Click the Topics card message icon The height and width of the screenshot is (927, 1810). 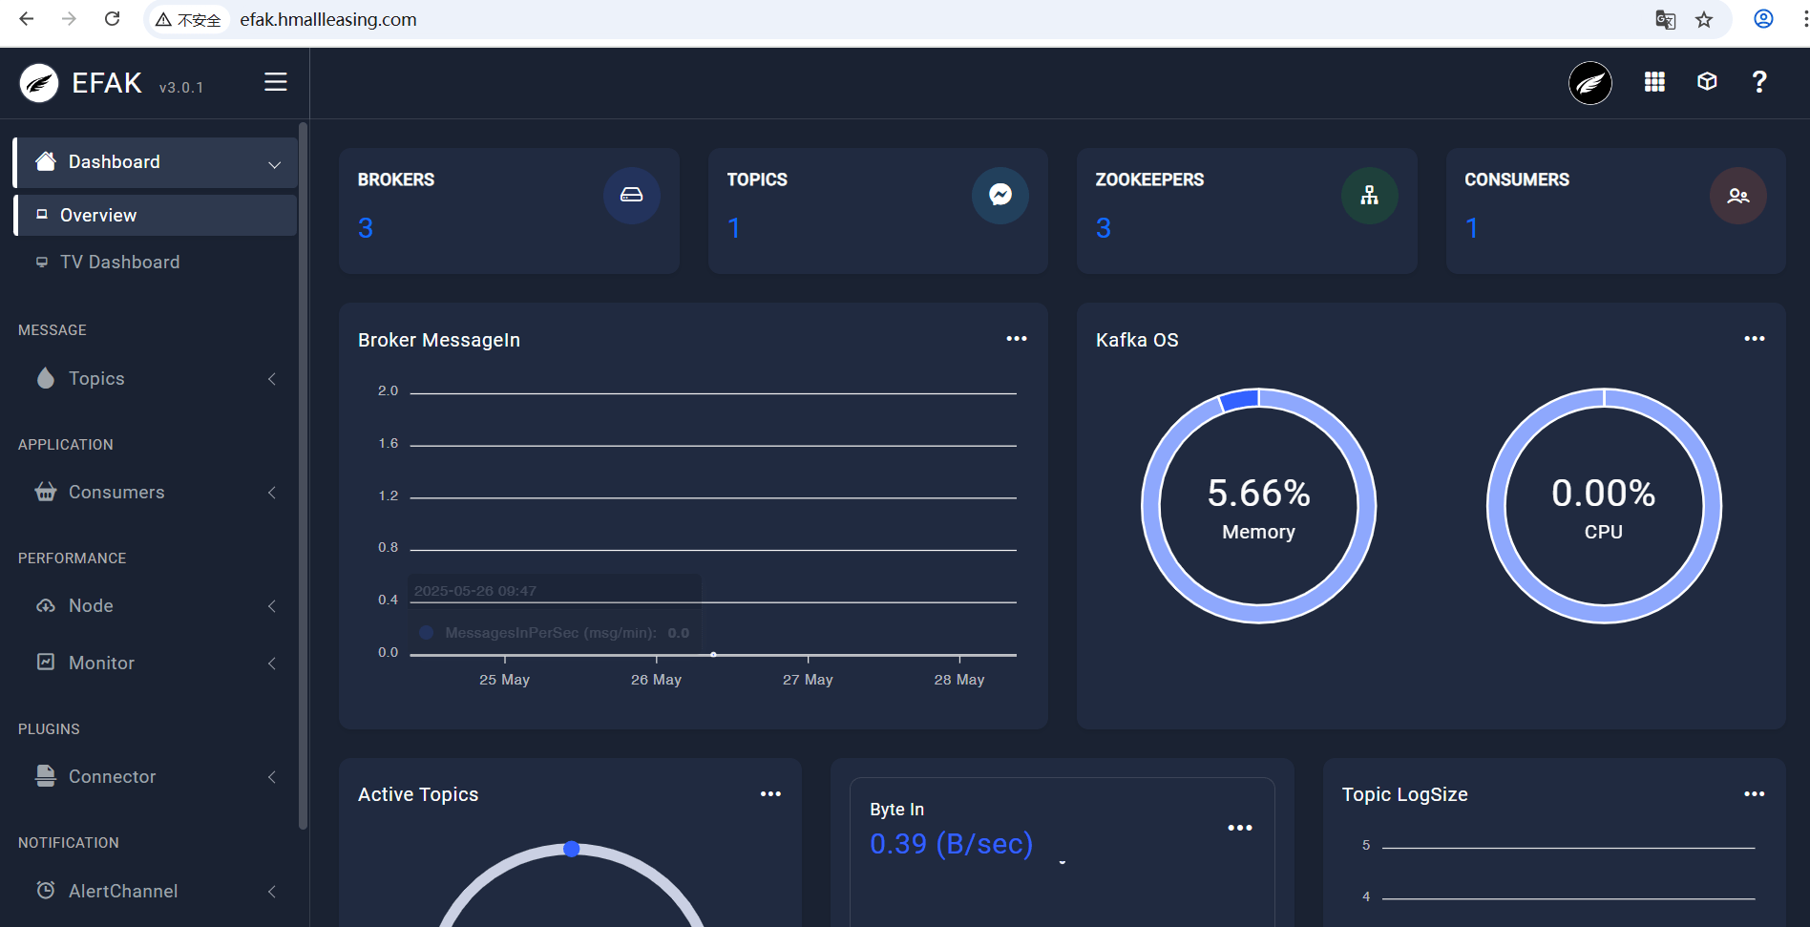coord(1000,196)
